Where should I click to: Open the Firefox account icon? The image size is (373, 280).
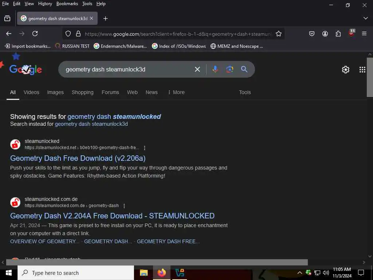click(x=325, y=34)
